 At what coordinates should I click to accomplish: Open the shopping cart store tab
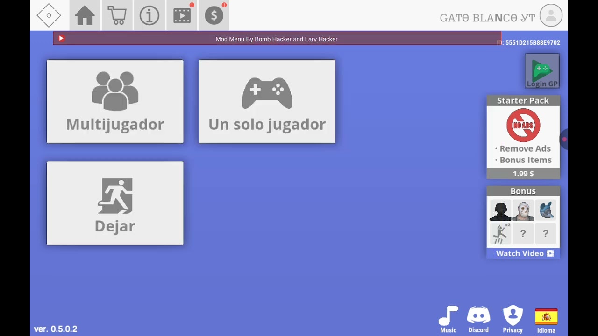pos(117,15)
